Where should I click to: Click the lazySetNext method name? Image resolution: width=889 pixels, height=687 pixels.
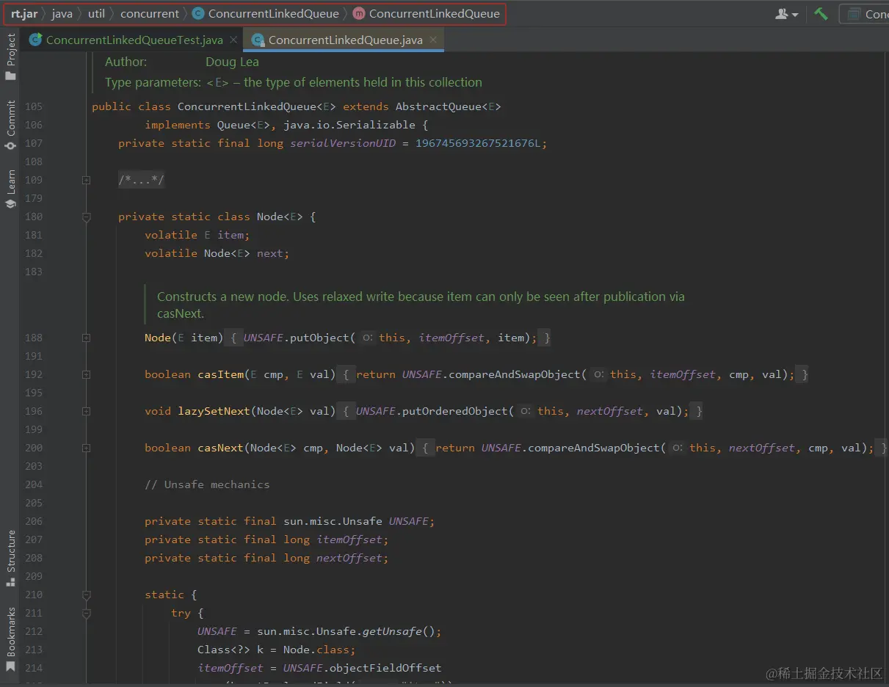pos(214,411)
